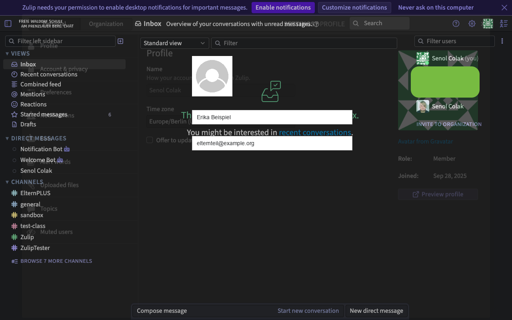Click the Recent conversations clock icon
The height and width of the screenshot is (320, 512).
(x=14, y=74)
